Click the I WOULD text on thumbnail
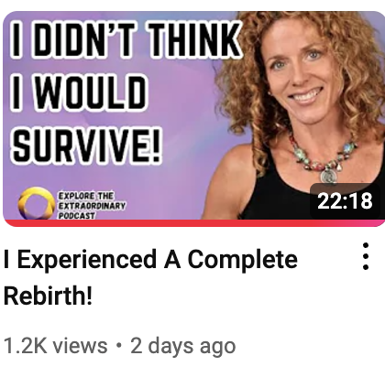The image size is (385, 377). point(78,92)
